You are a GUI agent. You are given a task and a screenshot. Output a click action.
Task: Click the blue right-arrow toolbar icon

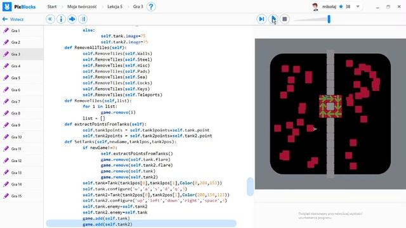(x=72, y=19)
